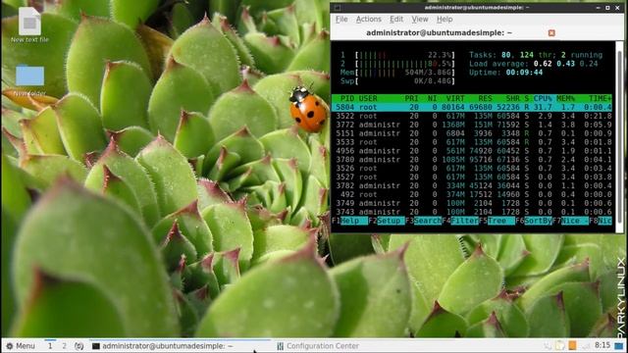Select the process row with PID 5804
This screenshot has width=628, height=353.
coord(472,107)
